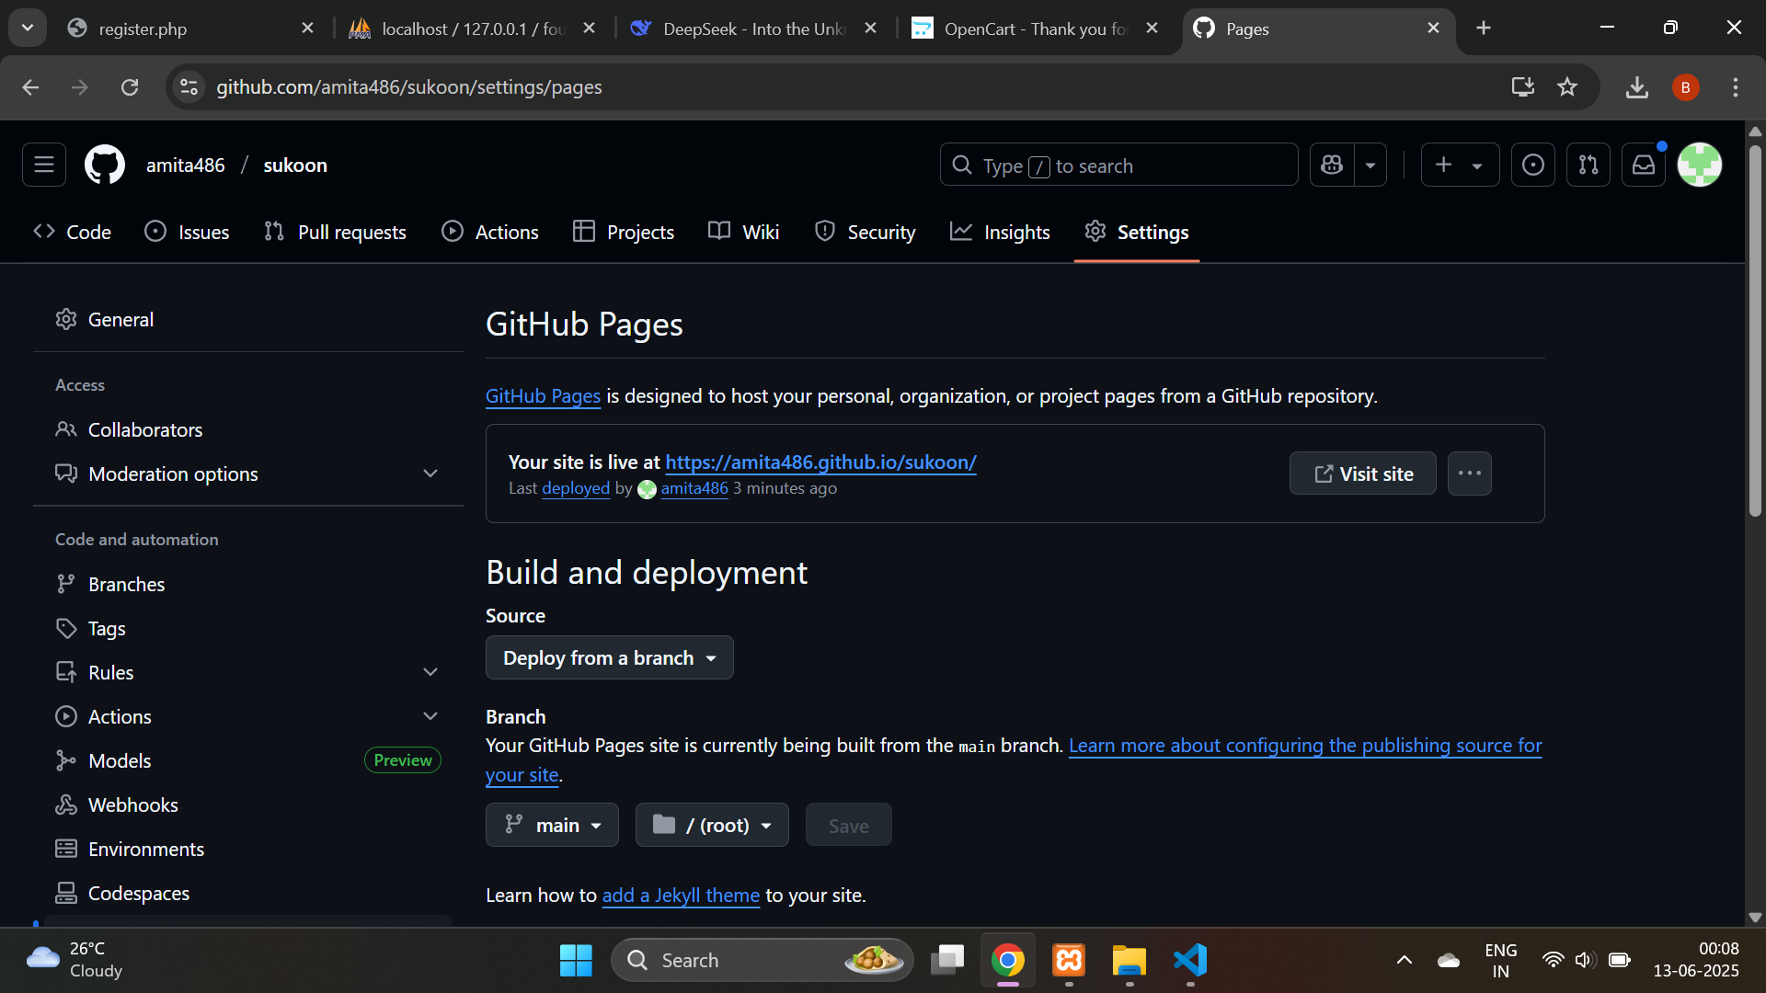Open the Deploy from a branch dropdown
The height and width of the screenshot is (993, 1766).
(609, 658)
